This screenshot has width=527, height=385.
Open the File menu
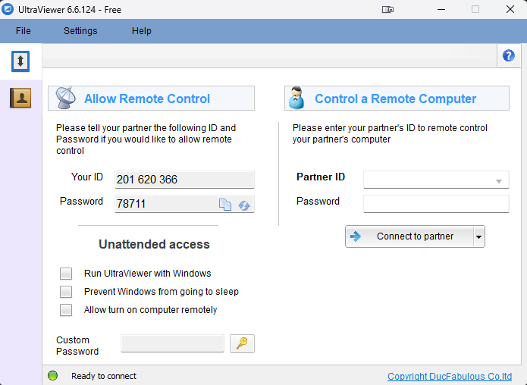pyautogui.click(x=24, y=31)
